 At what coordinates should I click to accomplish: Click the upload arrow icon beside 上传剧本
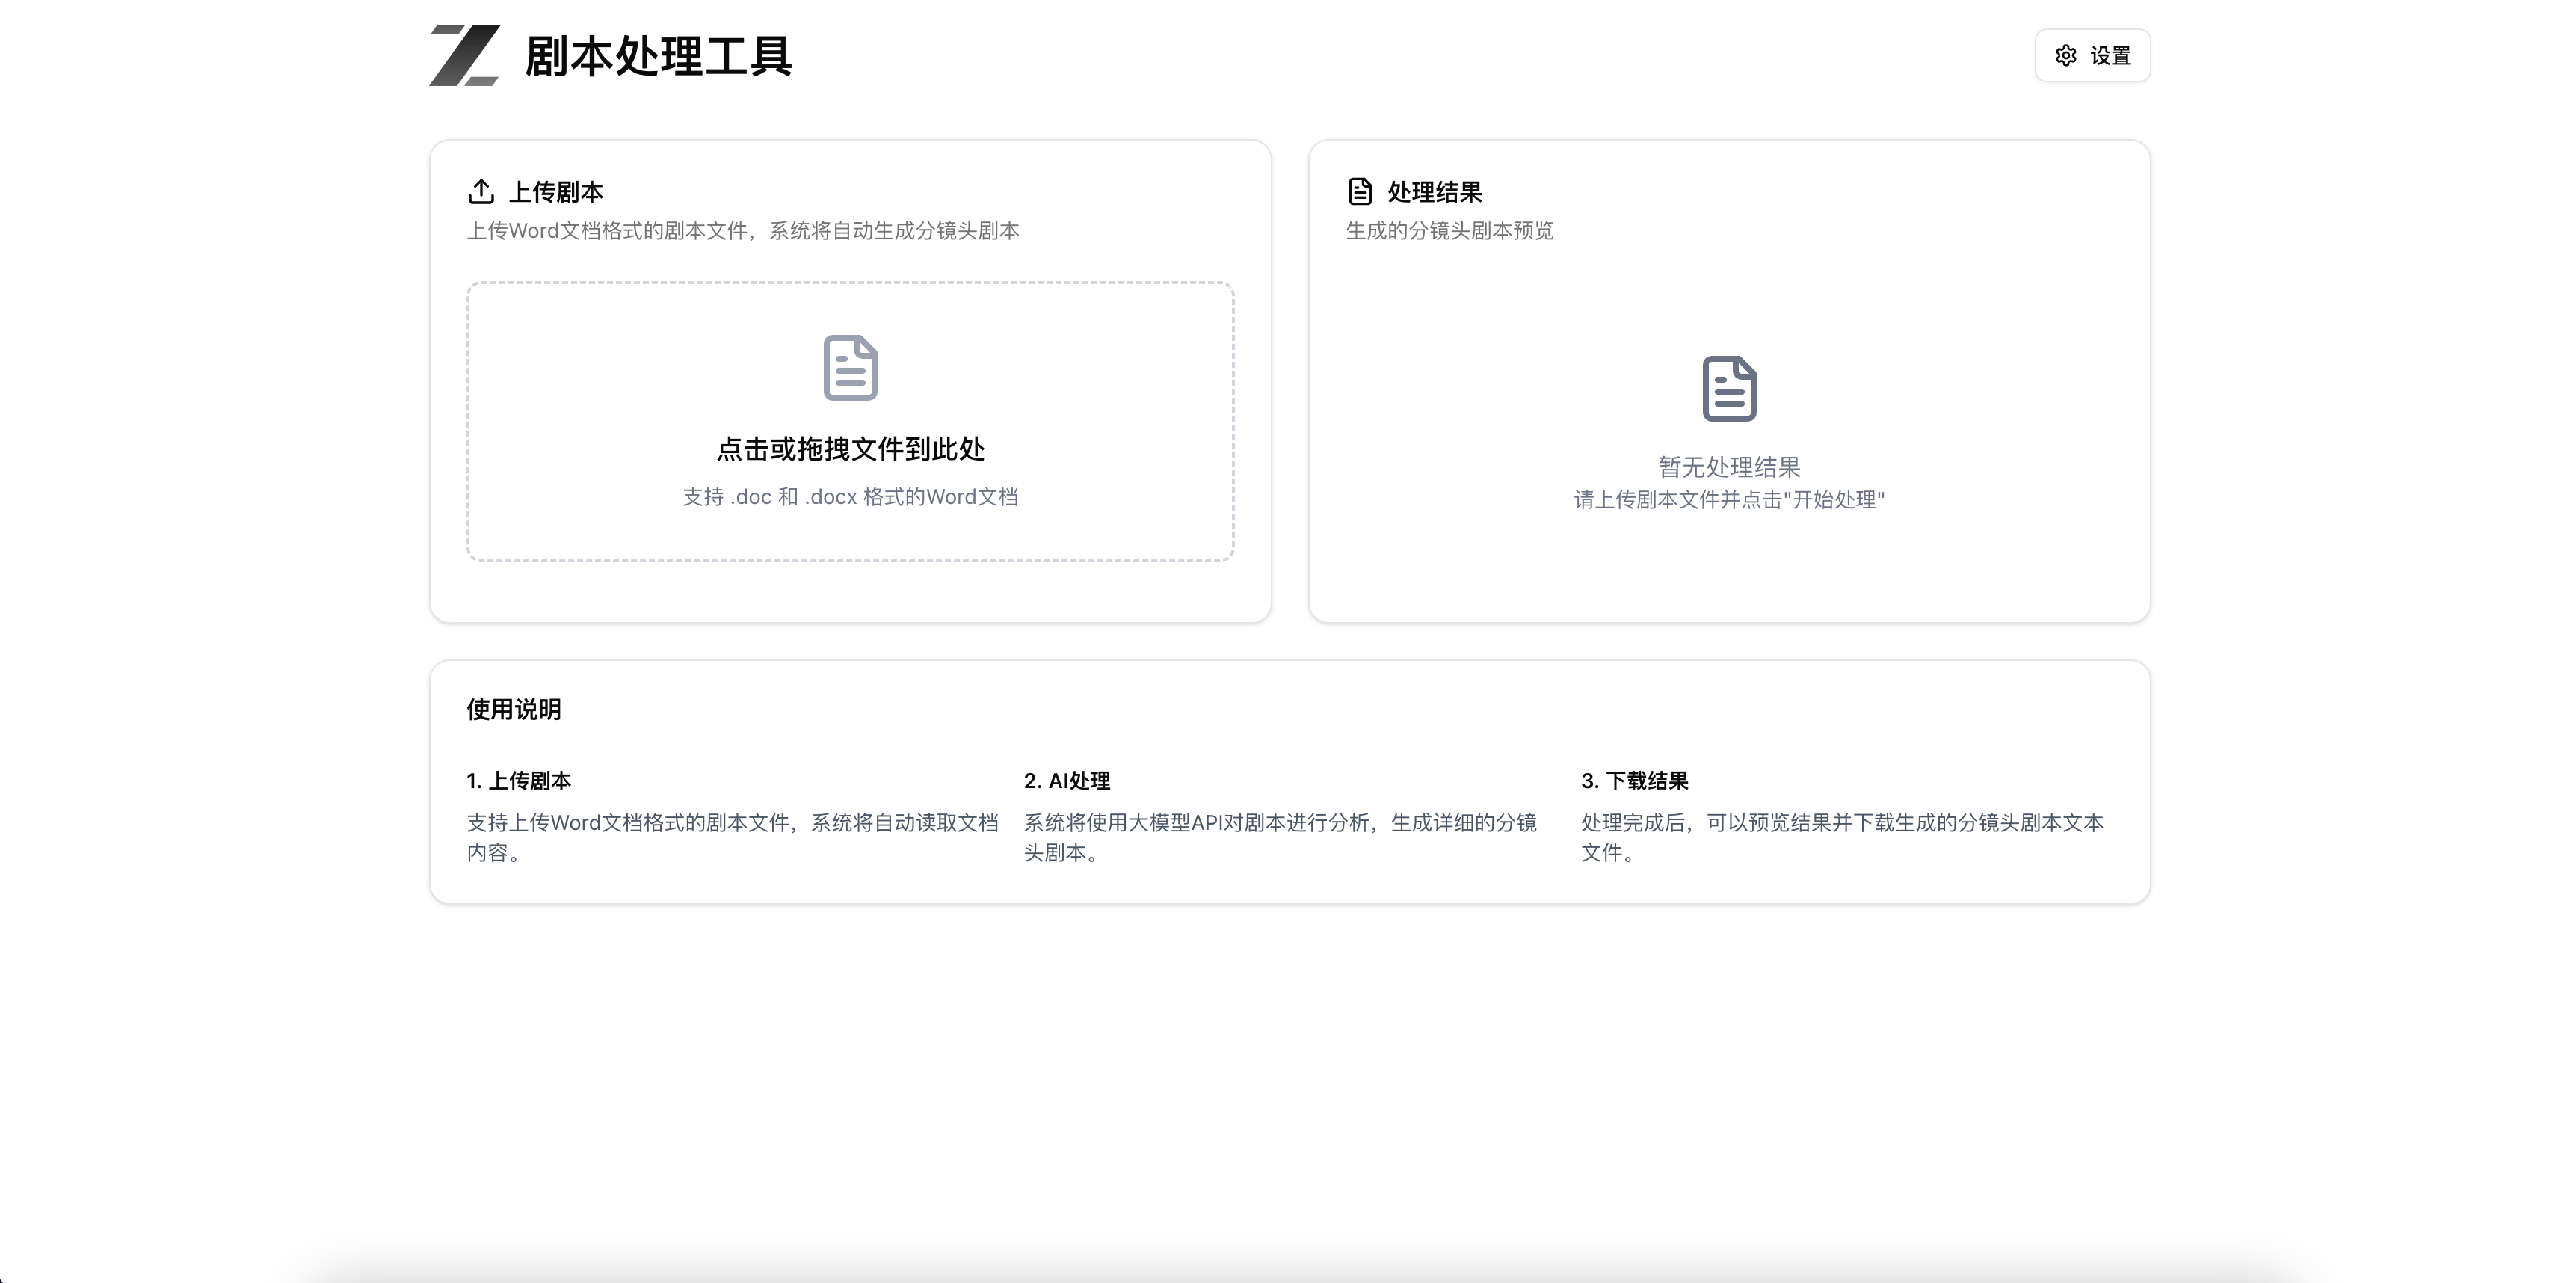click(481, 191)
